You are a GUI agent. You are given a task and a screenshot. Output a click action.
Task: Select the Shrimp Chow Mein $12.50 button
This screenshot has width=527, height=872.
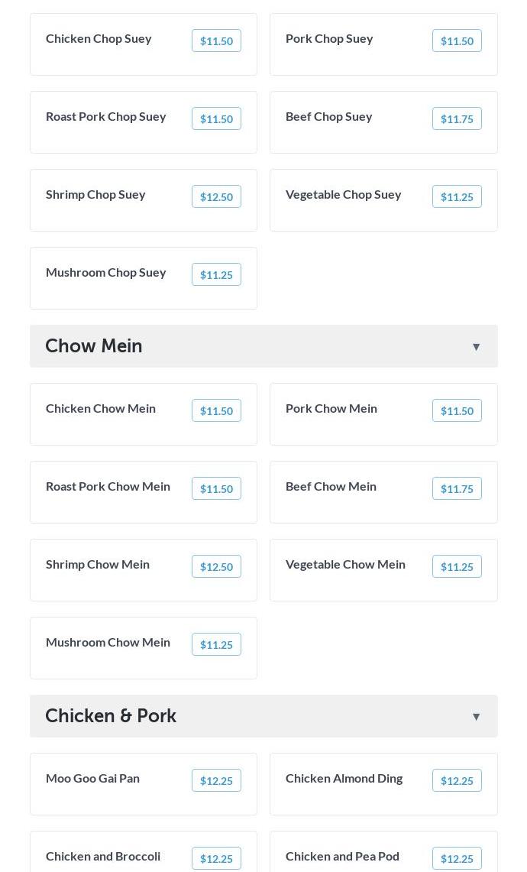click(x=216, y=566)
